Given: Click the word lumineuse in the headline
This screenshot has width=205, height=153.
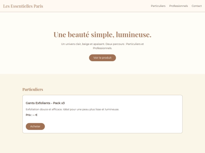Looking at the screenshot, I should click(x=134, y=35).
